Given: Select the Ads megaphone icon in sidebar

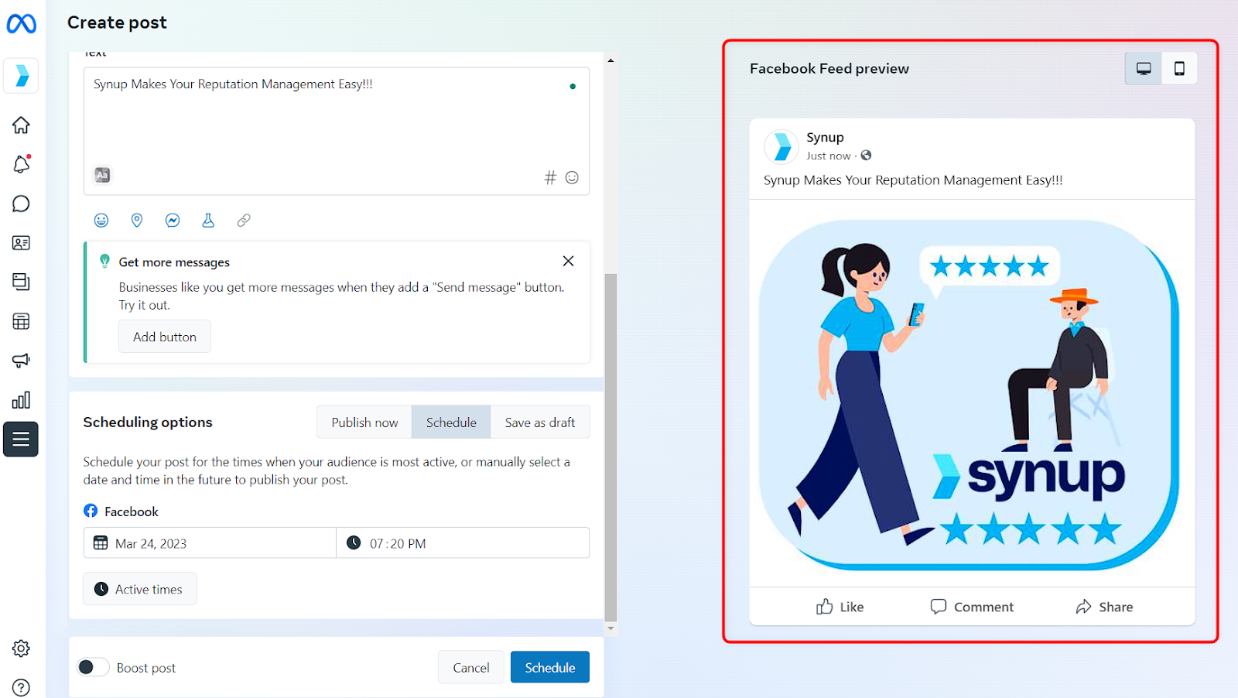Looking at the screenshot, I should point(21,360).
